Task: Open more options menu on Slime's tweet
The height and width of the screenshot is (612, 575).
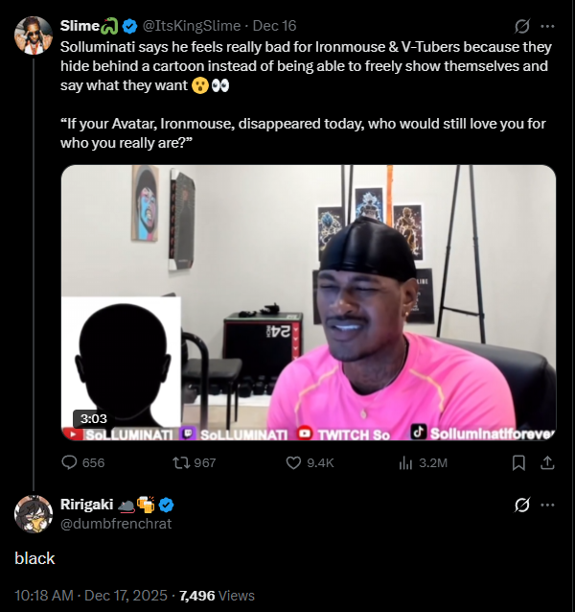Action: [547, 26]
